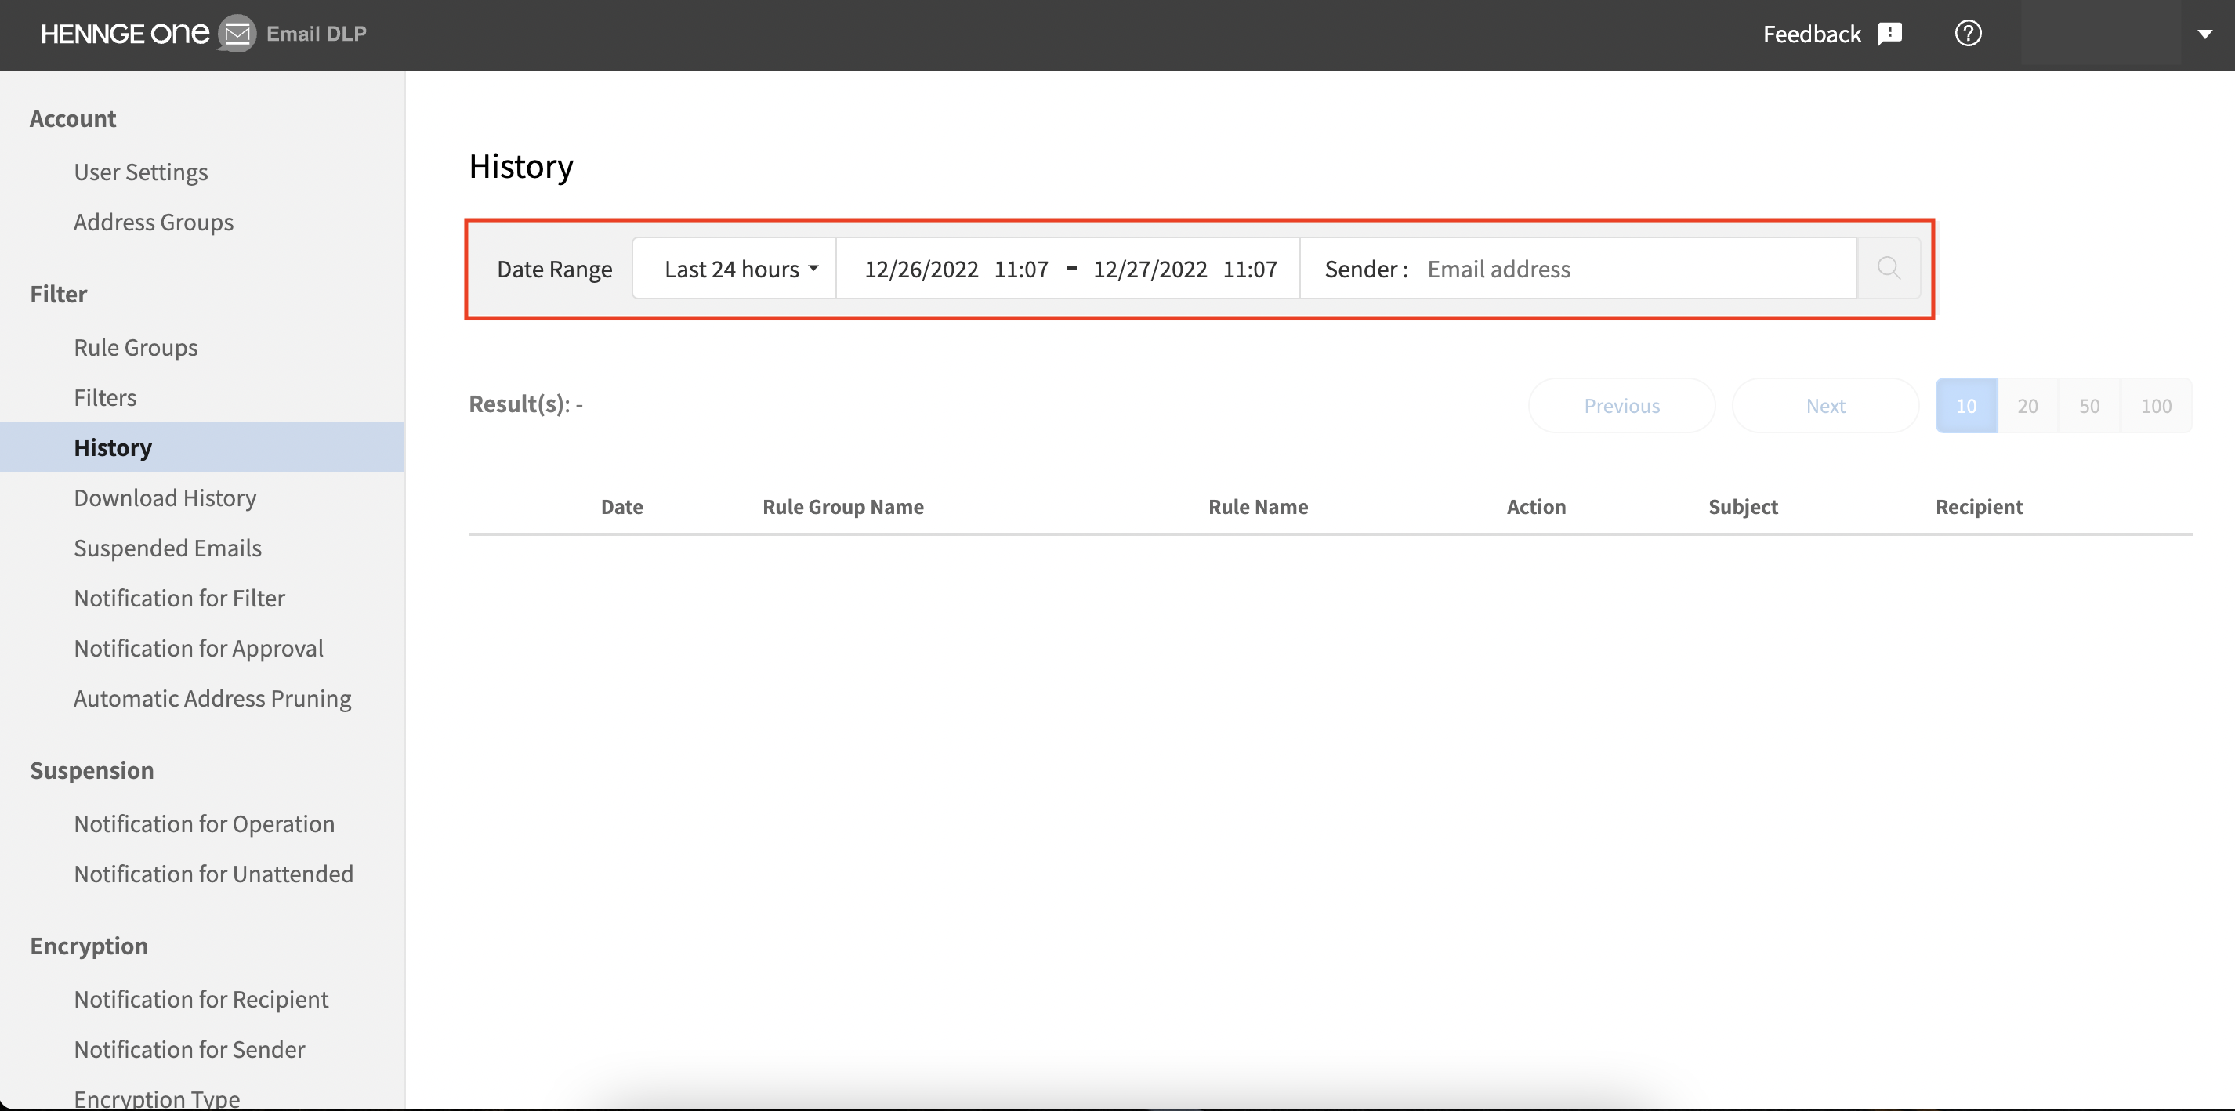2235x1111 pixels.
Task: Open the help question mark icon
Action: pyautogui.click(x=1968, y=34)
